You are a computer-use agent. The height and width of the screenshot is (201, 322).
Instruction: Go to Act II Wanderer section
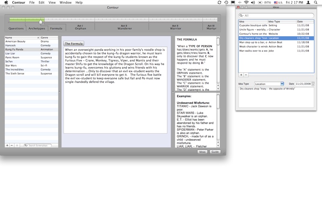(124, 27)
